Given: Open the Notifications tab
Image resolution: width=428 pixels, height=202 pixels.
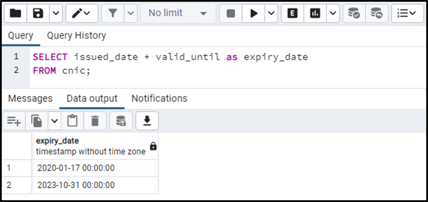Looking at the screenshot, I should click(159, 99).
